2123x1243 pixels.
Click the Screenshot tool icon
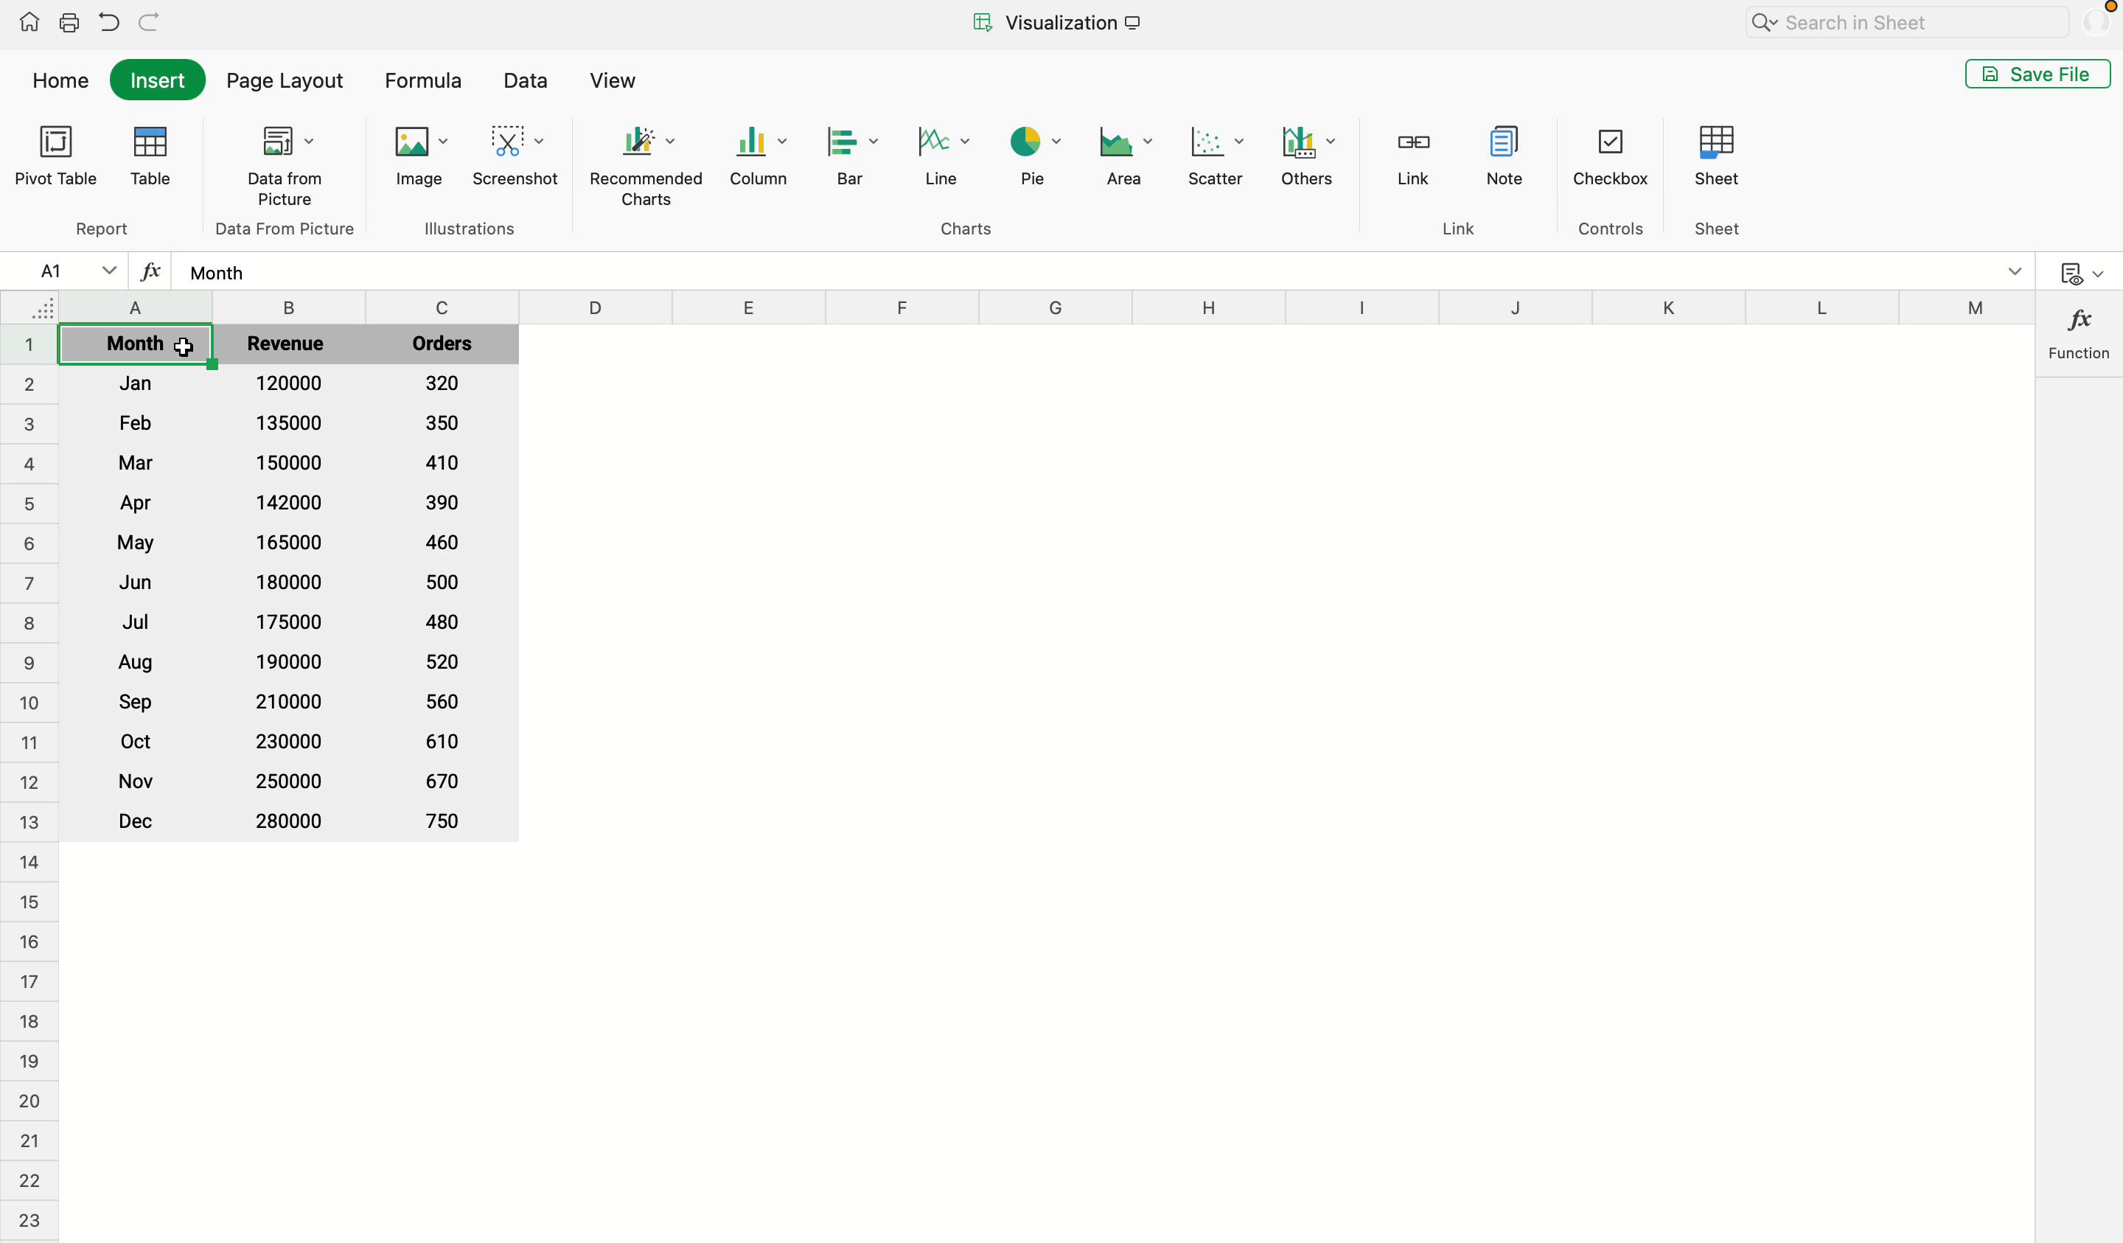(507, 142)
